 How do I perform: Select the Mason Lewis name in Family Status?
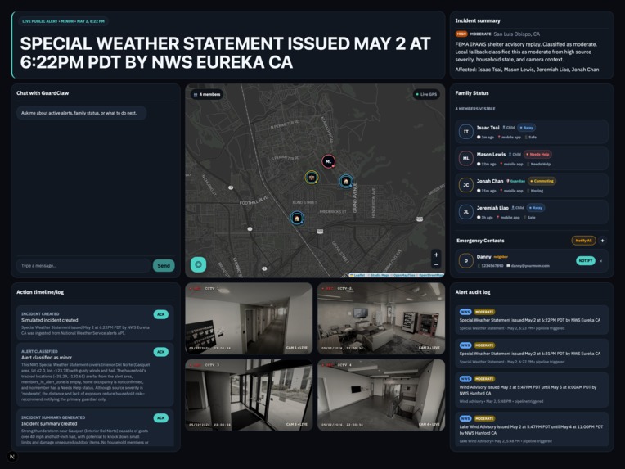(491, 155)
